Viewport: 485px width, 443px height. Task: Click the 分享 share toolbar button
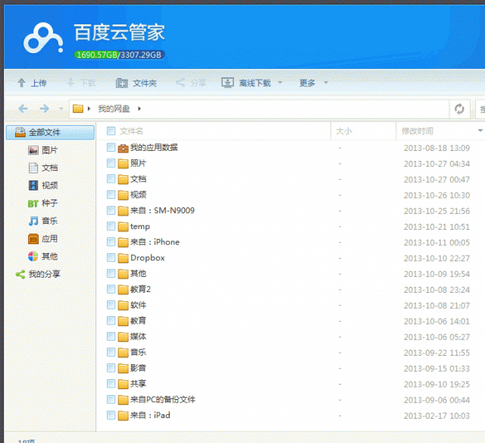tap(191, 83)
